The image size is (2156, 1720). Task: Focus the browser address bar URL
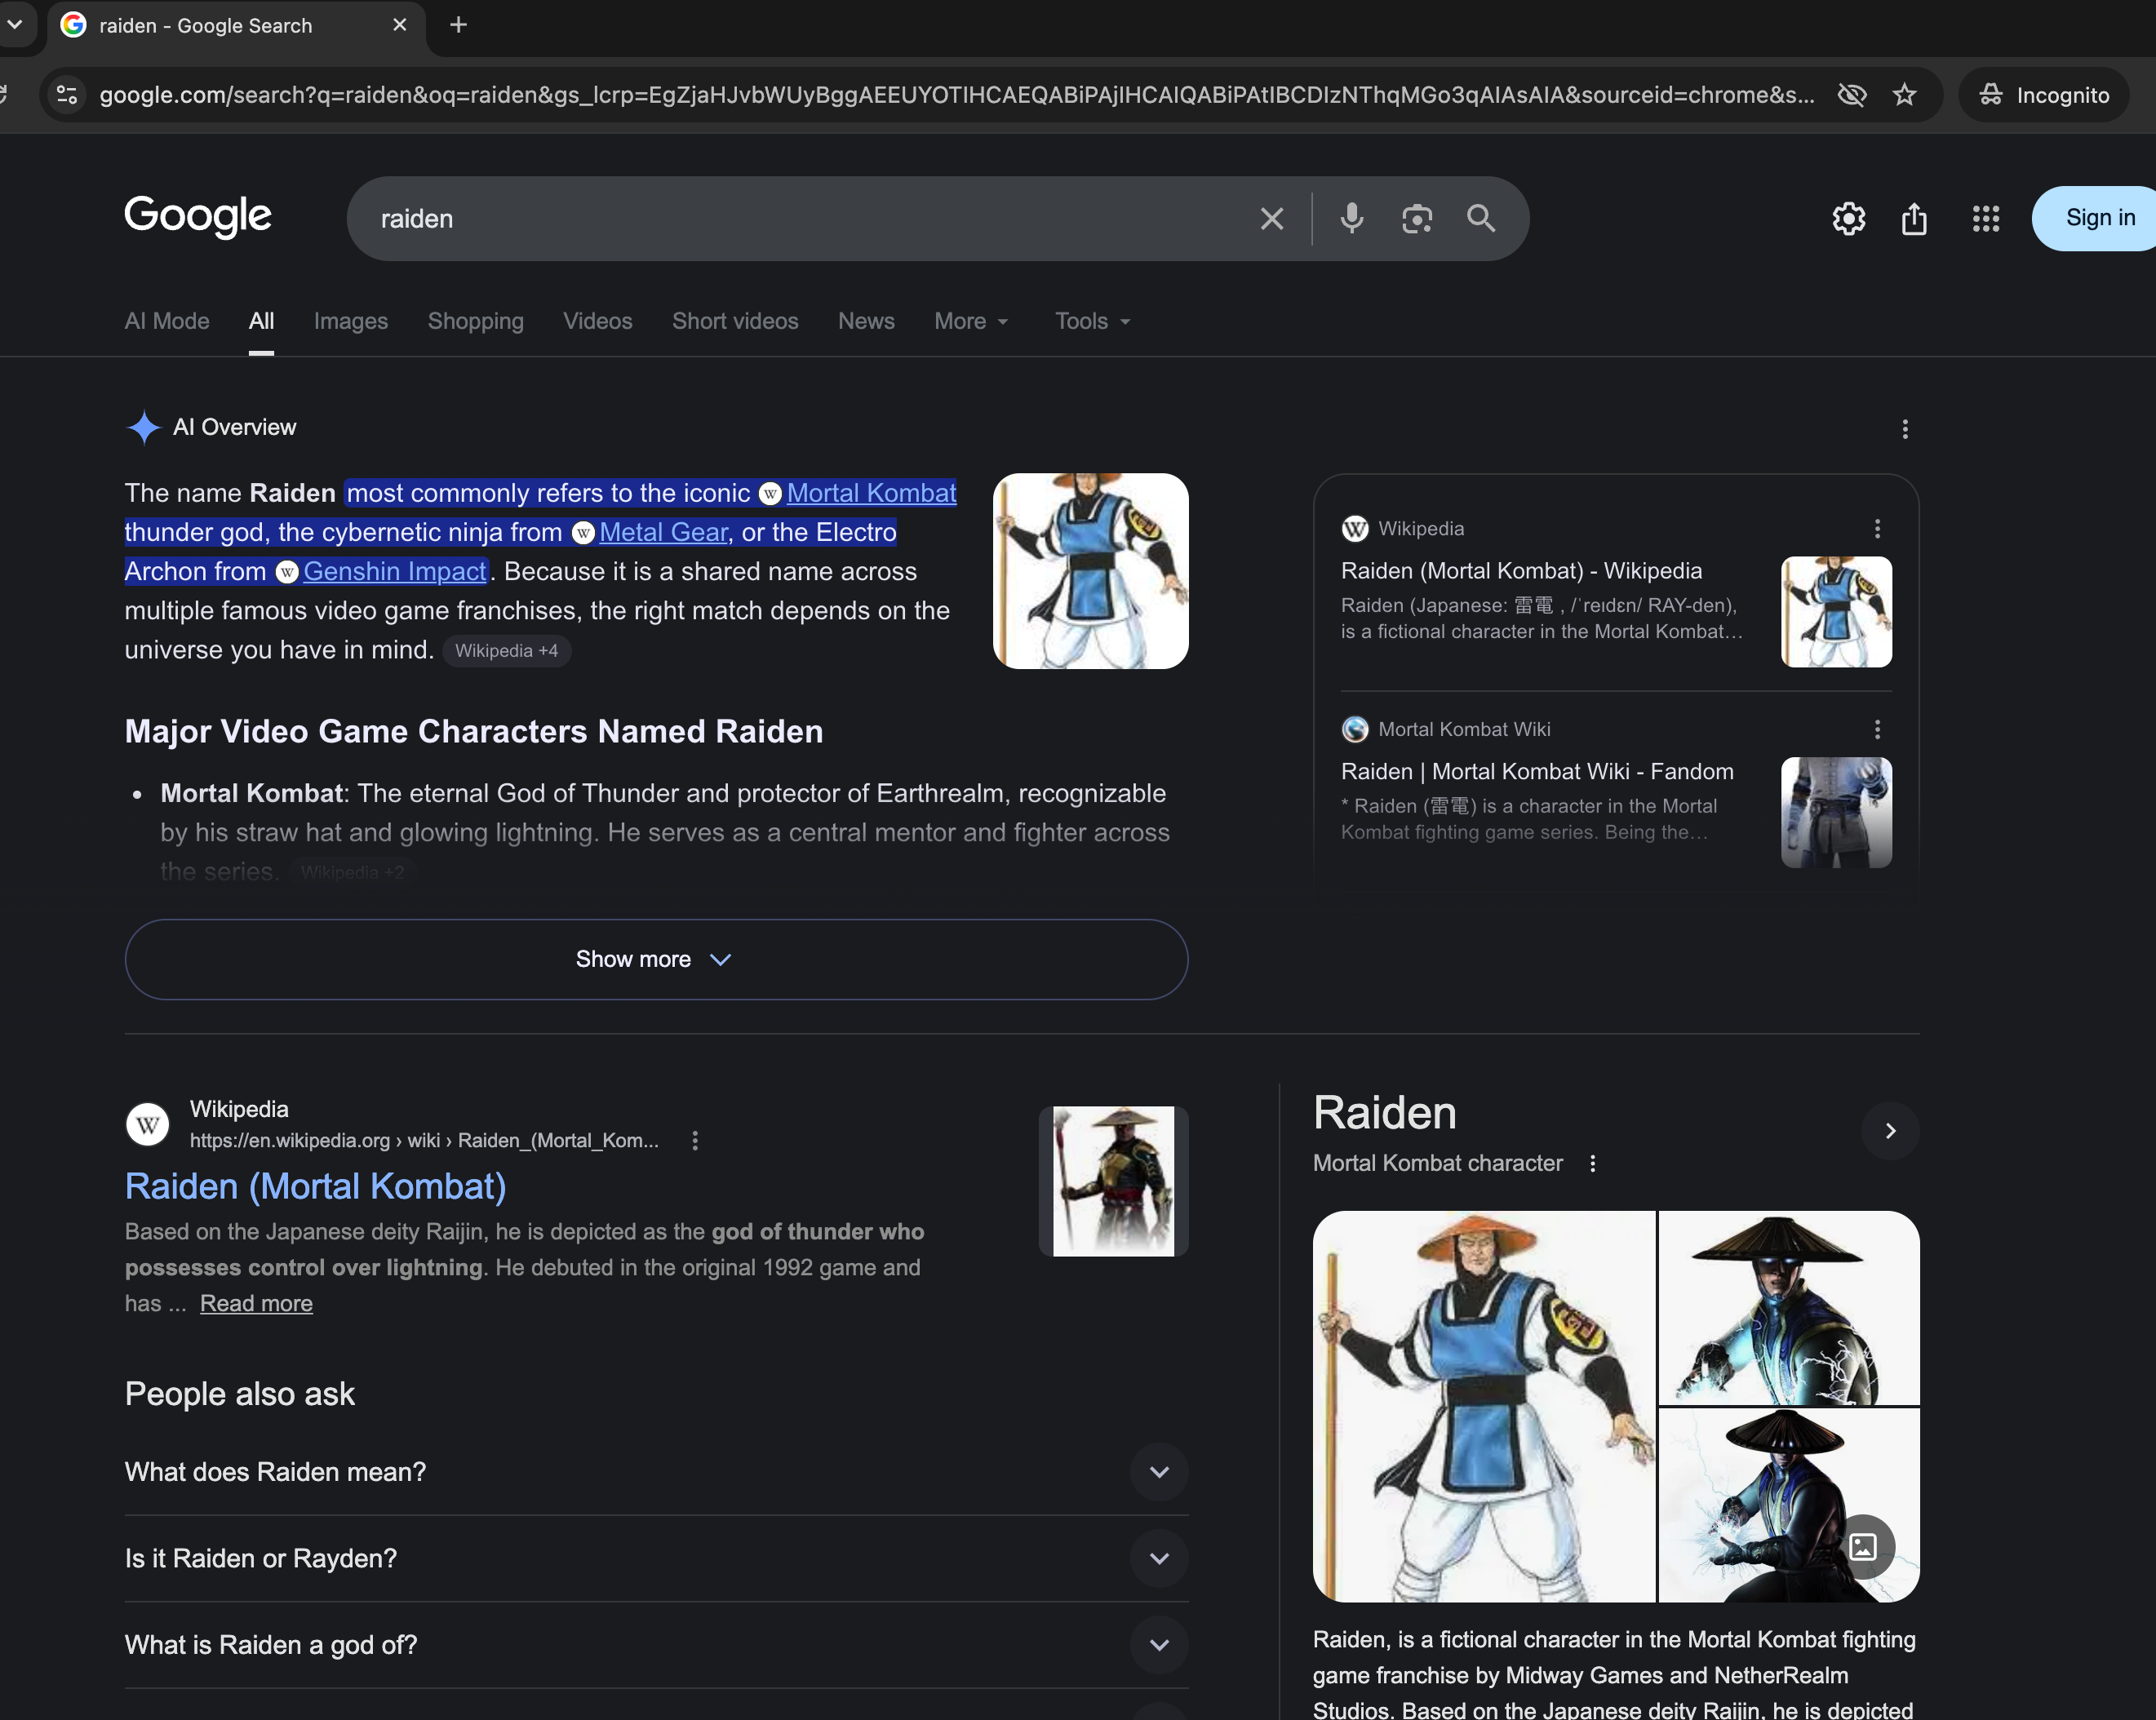click(x=956, y=95)
